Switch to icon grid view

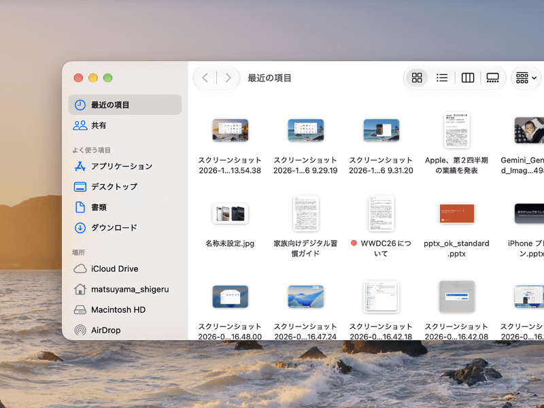[x=417, y=78]
